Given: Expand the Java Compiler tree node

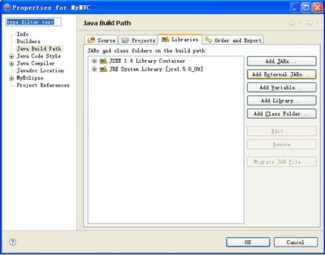Looking at the screenshot, I should click(x=12, y=64).
